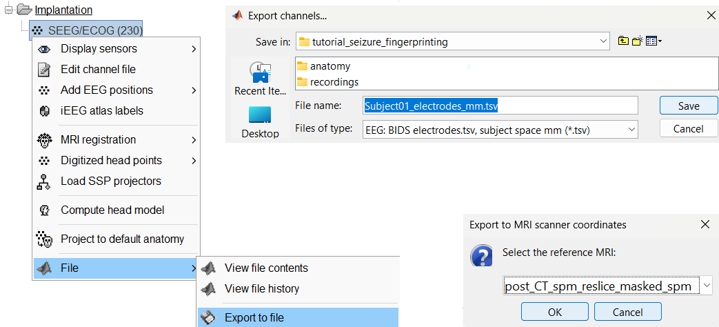Choose 'Export to file' from File submenu

pos(254,317)
